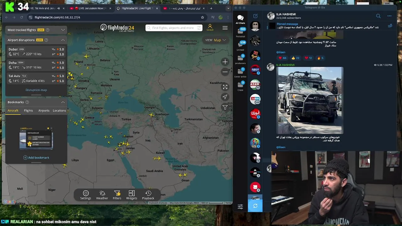Open the @iliaen link under the truck photo
This screenshot has height=226, width=402.
point(281,147)
